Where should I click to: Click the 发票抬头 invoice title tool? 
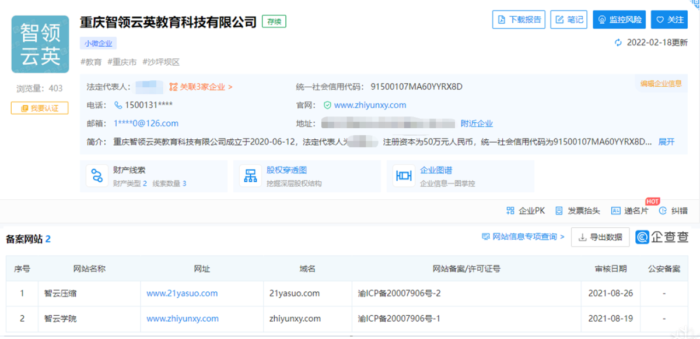(x=577, y=211)
